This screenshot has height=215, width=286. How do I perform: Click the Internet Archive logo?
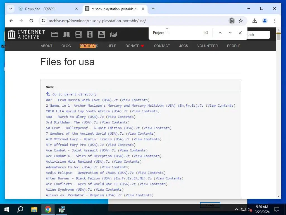click(26, 34)
